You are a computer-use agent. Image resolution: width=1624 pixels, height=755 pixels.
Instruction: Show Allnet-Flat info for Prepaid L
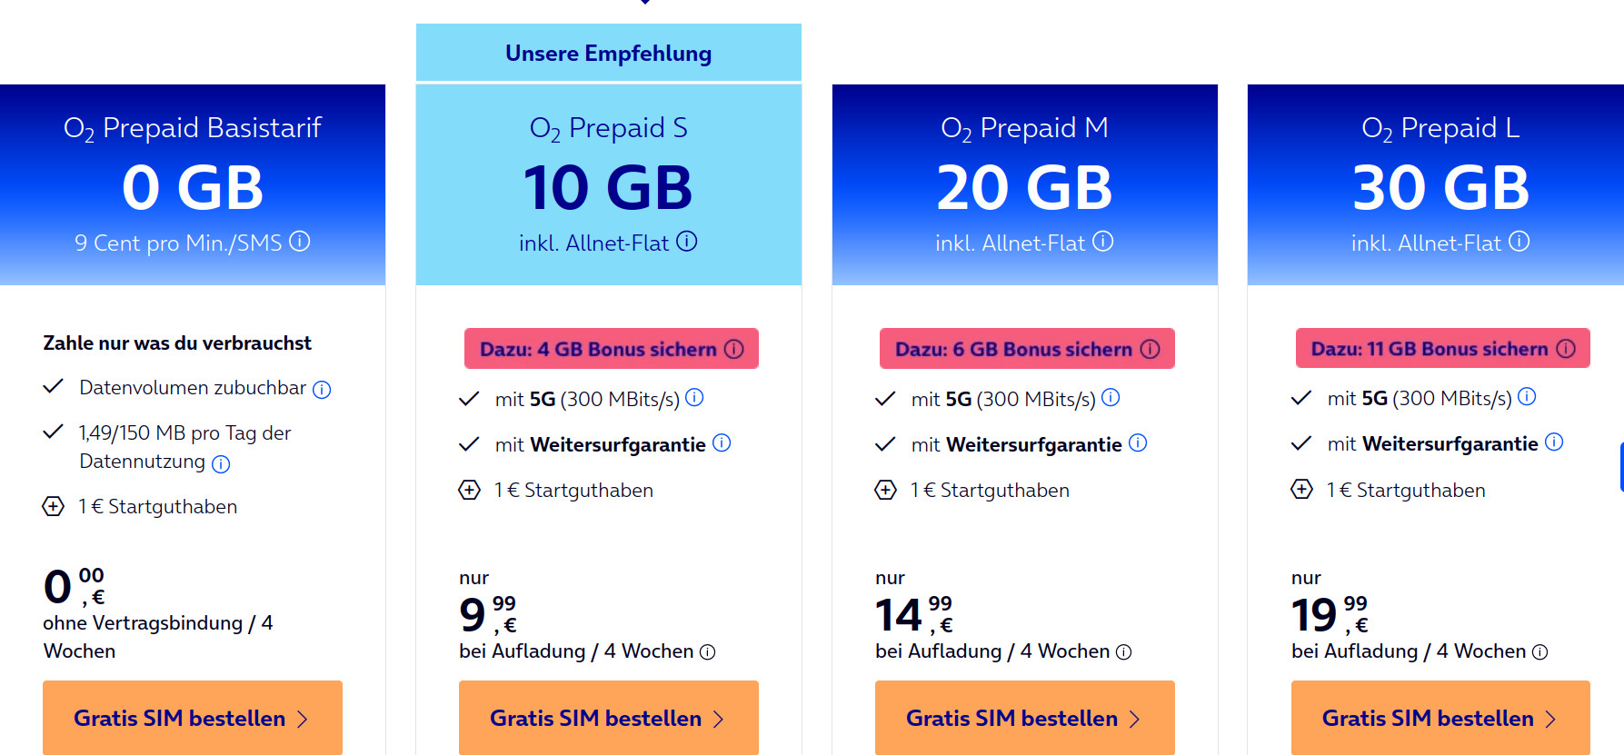[1519, 242]
